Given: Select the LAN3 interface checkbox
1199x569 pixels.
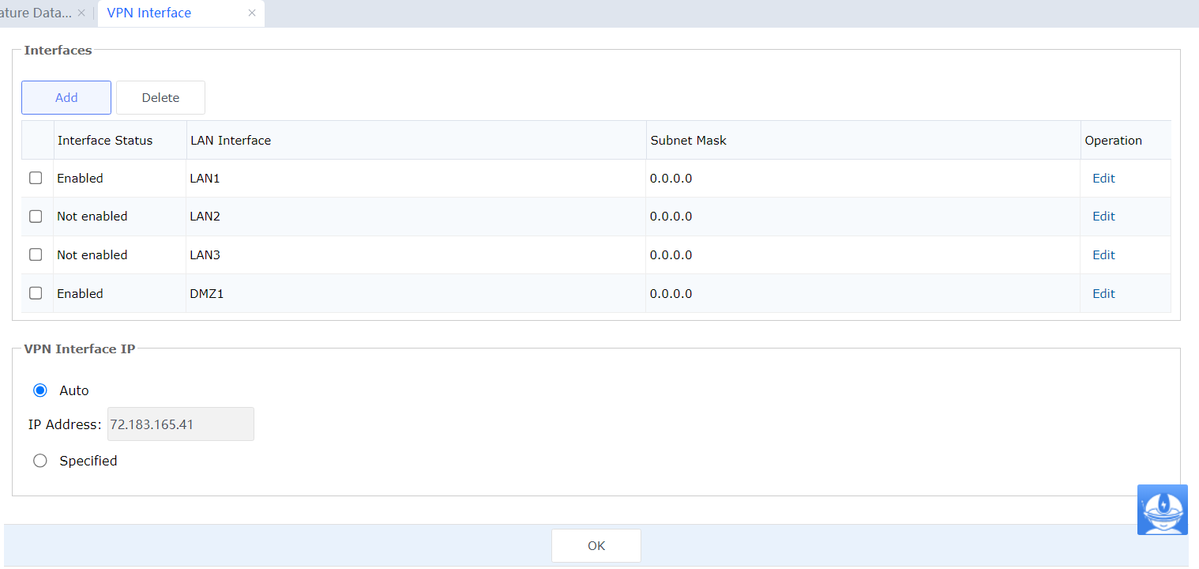Looking at the screenshot, I should (x=36, y=254).
